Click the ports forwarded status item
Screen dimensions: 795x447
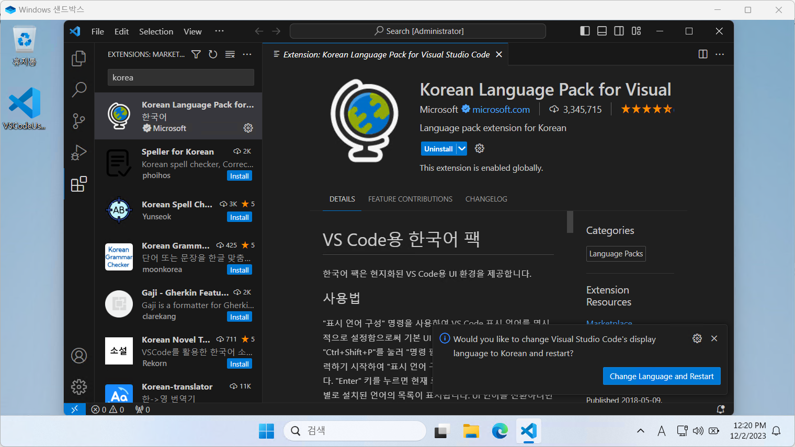[x=143, y=409]
